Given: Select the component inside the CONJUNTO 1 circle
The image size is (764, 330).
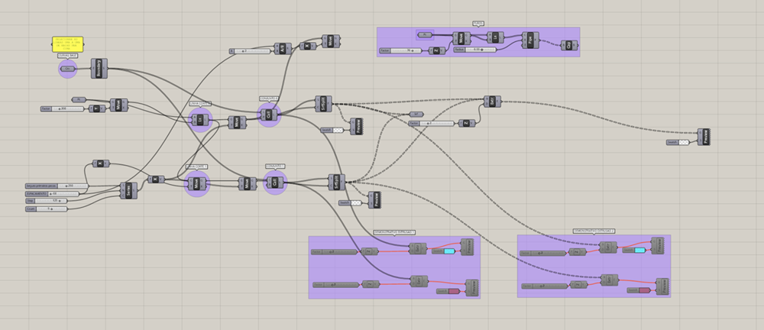Looking at the screenshot, I should (275, 183).
